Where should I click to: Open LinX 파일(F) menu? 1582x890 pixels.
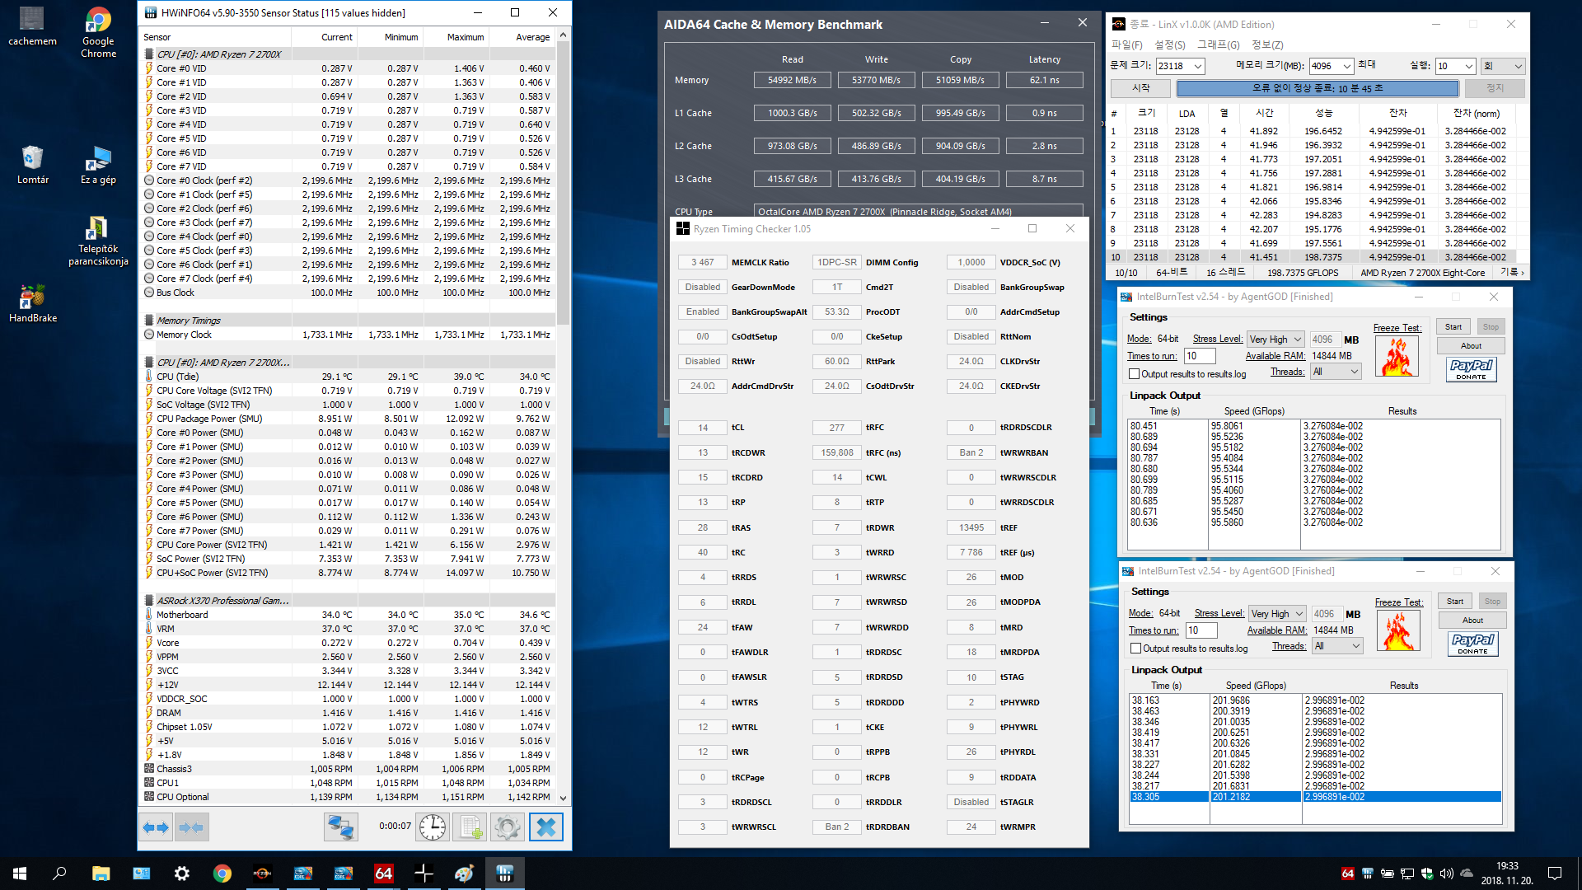tap(1126, 44)
